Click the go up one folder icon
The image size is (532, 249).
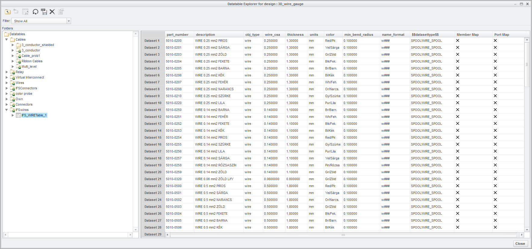pos(8,12)
